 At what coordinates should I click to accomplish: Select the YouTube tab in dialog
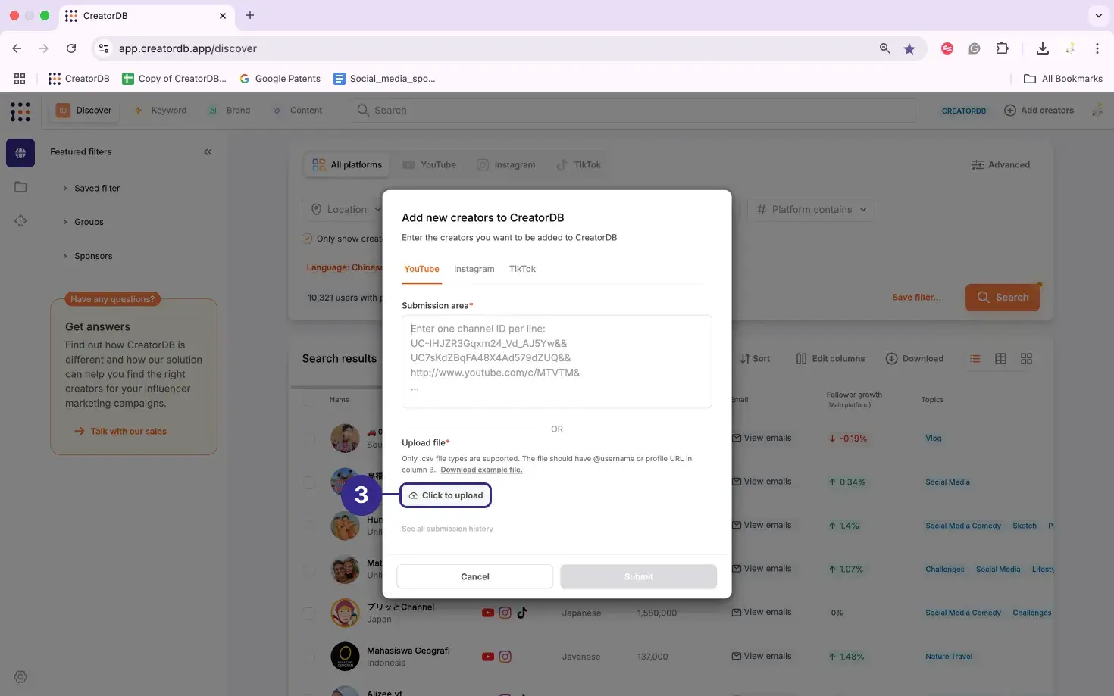click(421, 269)
